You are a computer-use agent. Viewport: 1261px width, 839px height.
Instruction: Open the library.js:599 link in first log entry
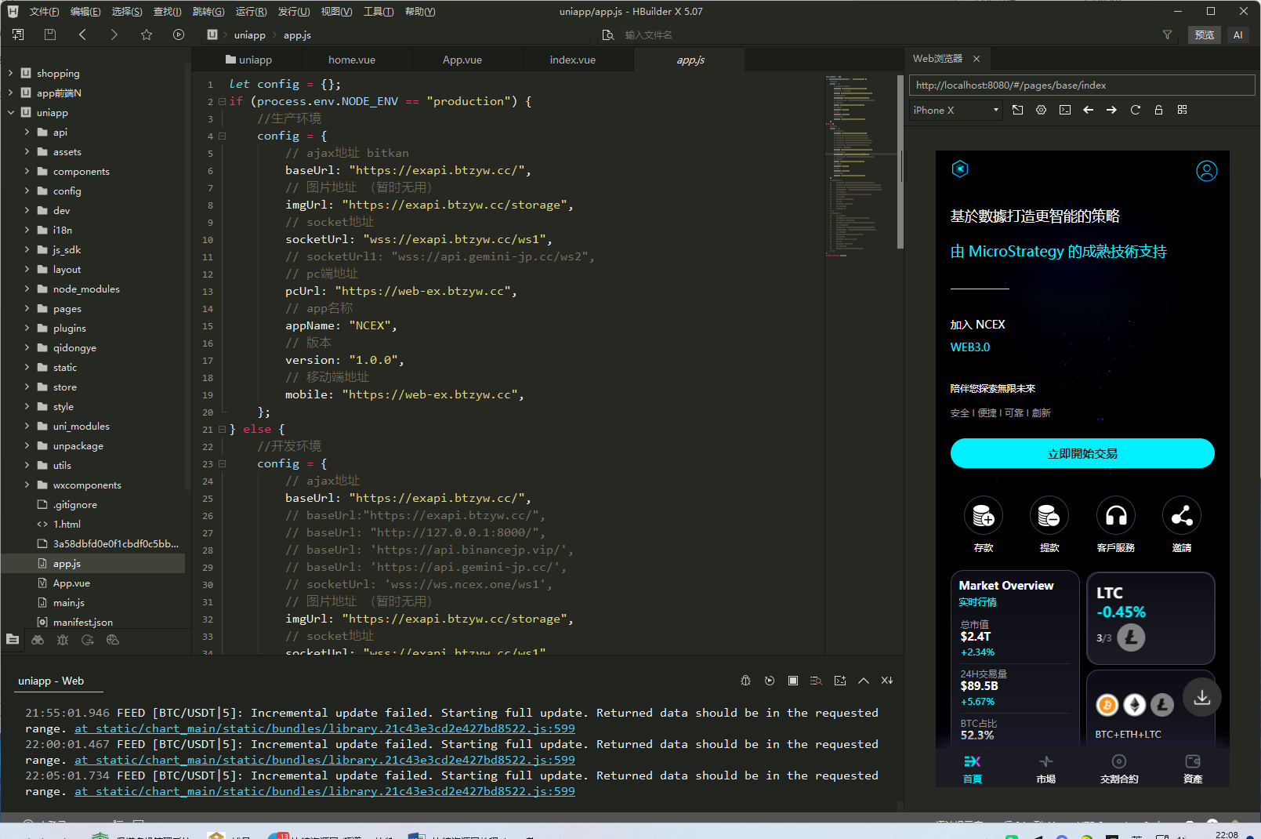324,728
